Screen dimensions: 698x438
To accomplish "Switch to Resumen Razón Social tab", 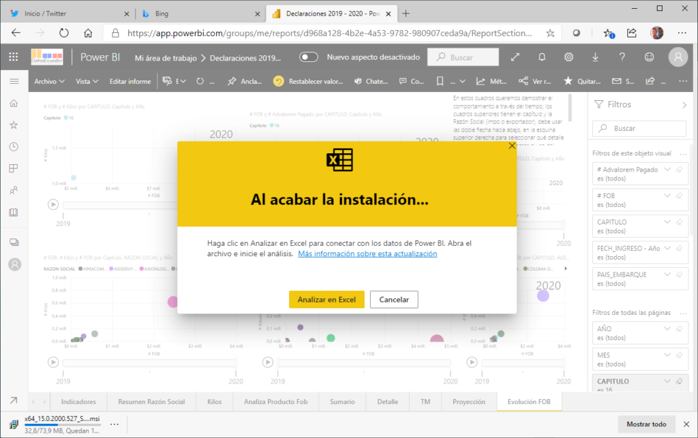I will pyautogui.click(x=151, y=401).
